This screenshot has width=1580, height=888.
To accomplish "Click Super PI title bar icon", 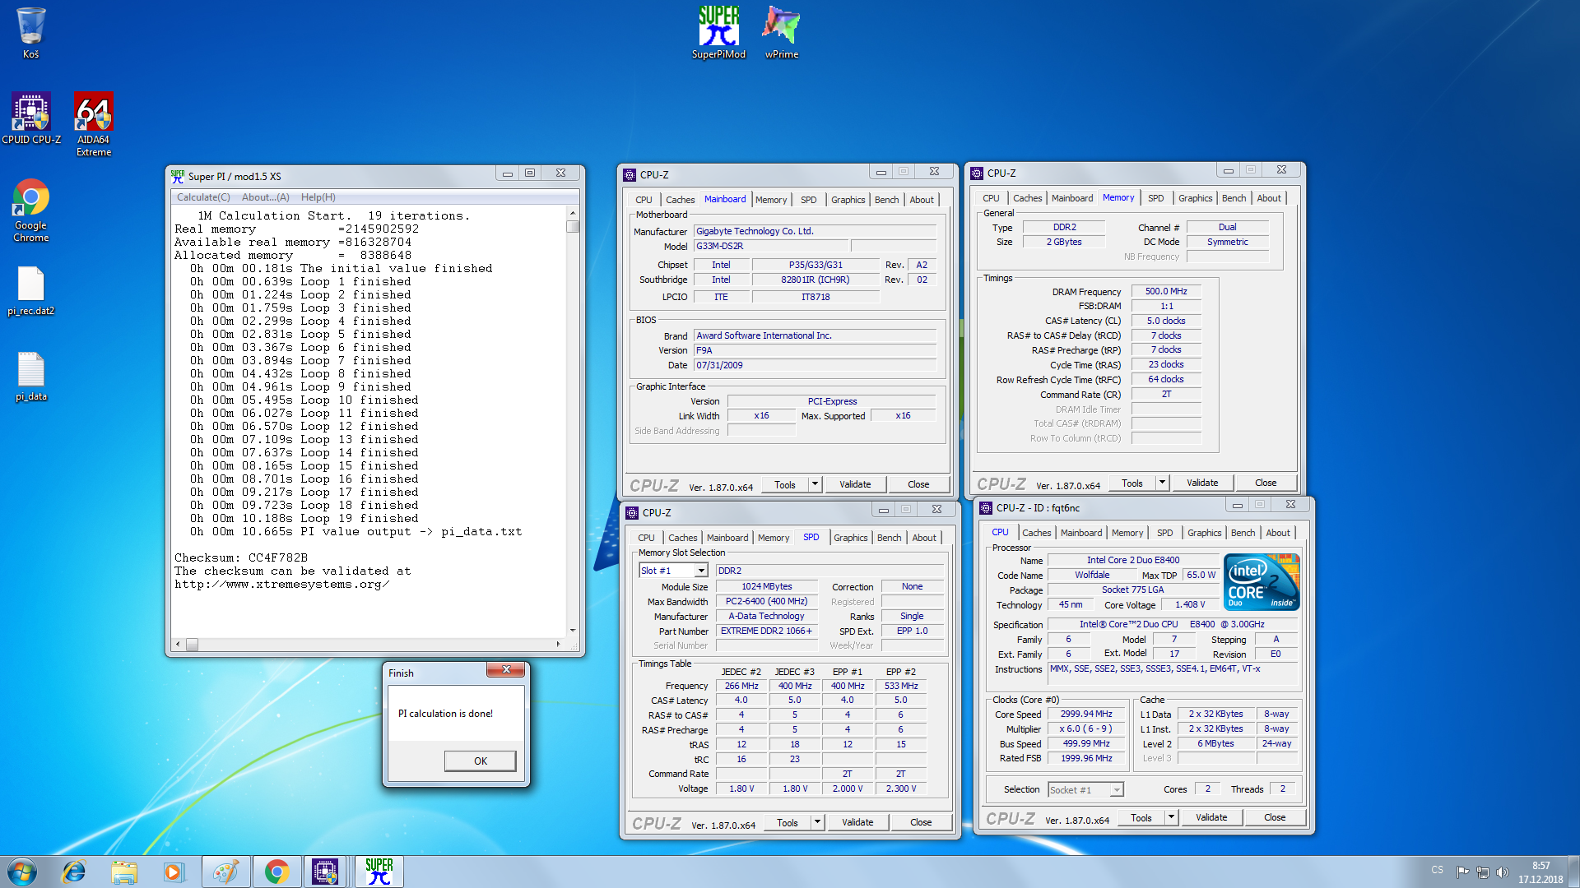I will click(x=178, y=176).
